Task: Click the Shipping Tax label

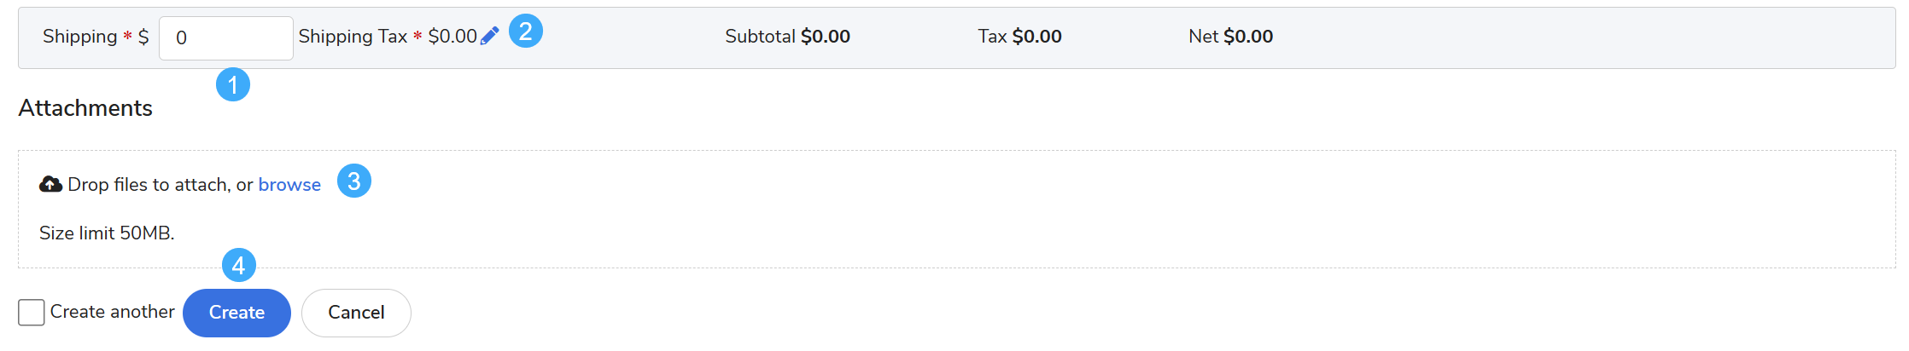Action: (x=352, y=37)
